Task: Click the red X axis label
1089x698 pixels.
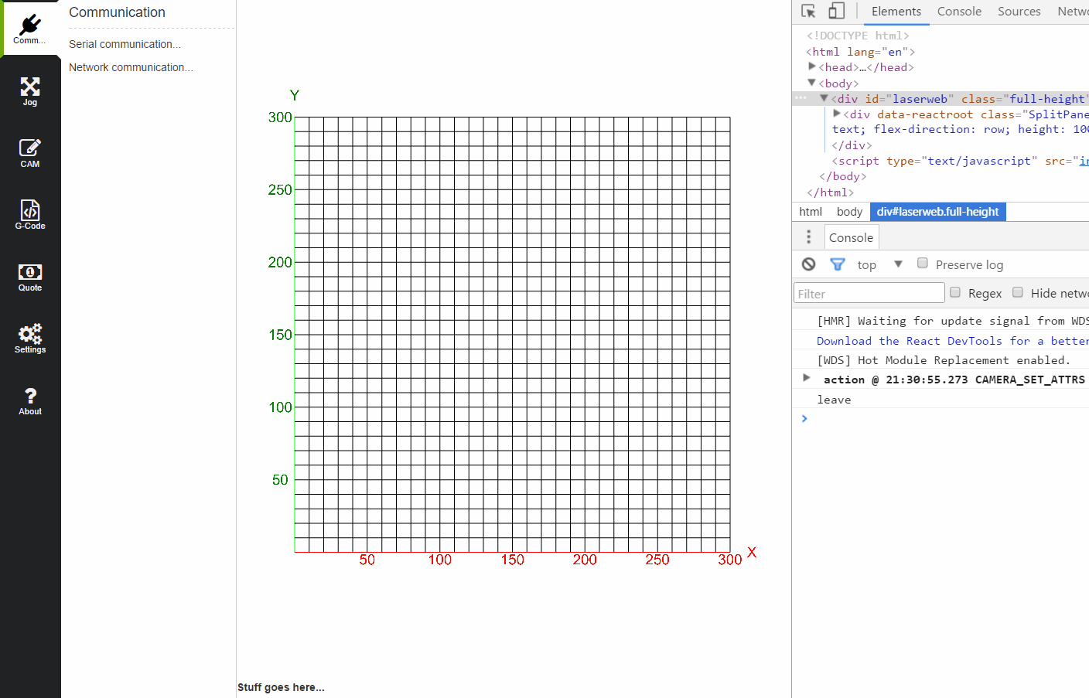Action: pos(752,552)
